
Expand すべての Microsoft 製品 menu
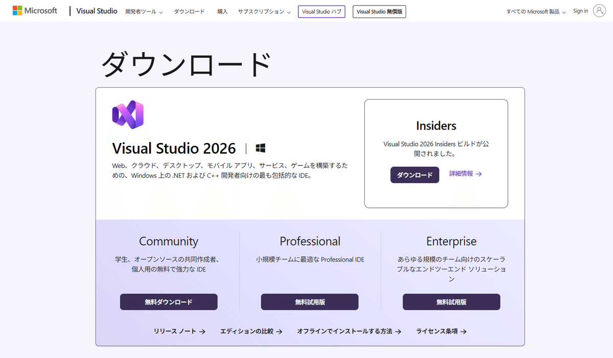click(536, 11)
